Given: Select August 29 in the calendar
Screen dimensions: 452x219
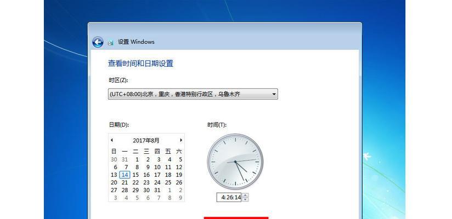Looking at the screenshot, I should [135, 190].
